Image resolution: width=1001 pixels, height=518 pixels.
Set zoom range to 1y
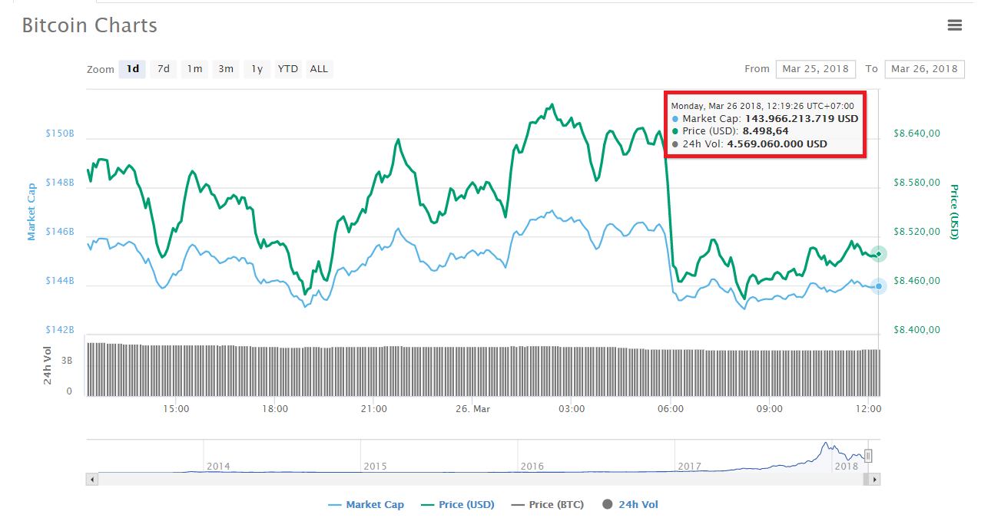tap(257, 69)
